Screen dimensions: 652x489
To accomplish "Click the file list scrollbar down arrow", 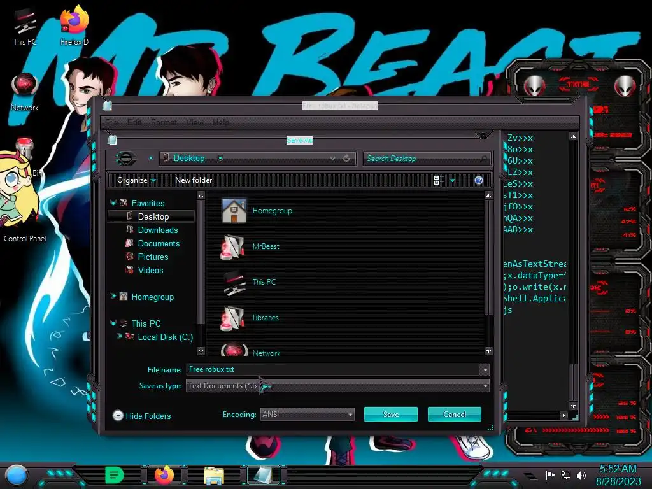I will coord(488,351).
